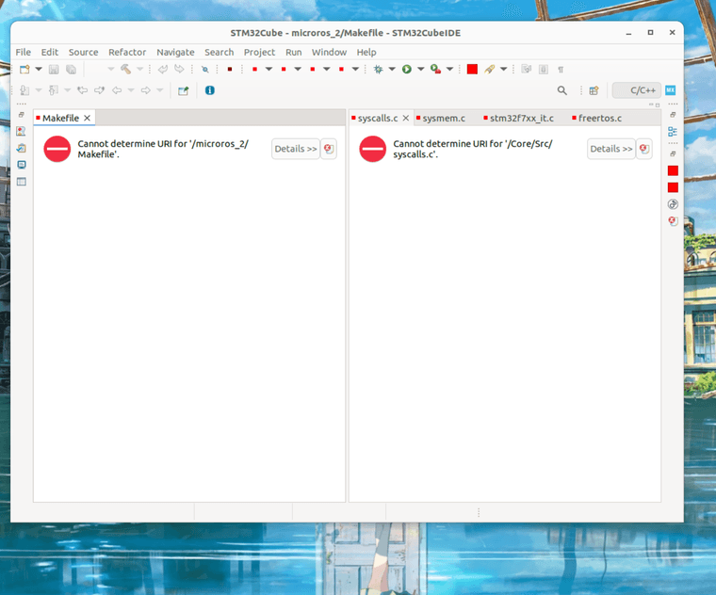Open the Navigate menu

[x=175, y=52]
